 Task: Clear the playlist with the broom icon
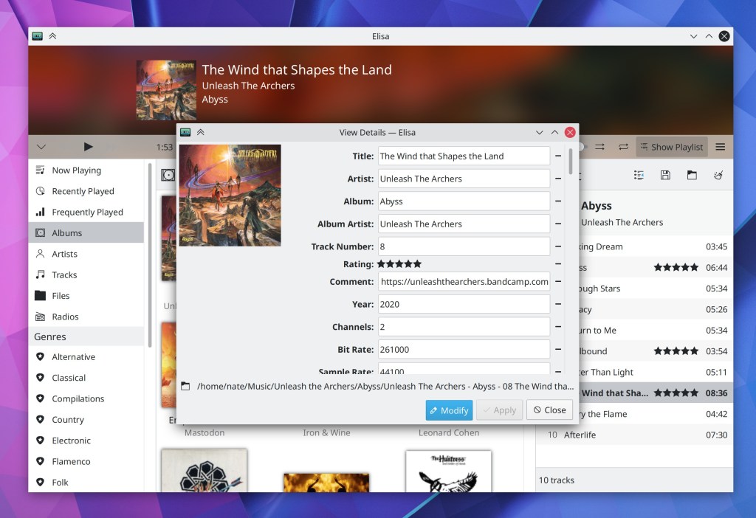718,175
